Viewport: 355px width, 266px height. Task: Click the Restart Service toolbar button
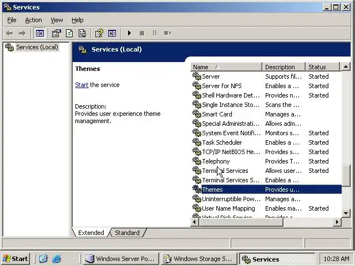tap(168, 33)
